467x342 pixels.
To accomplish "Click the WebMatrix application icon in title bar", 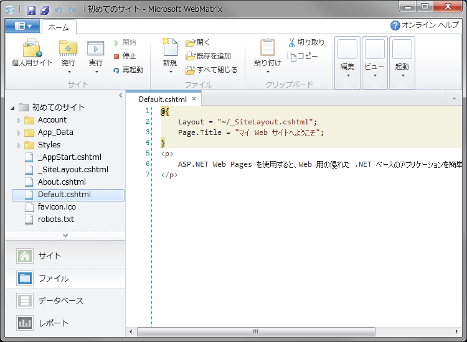I will tap(10, 10).
